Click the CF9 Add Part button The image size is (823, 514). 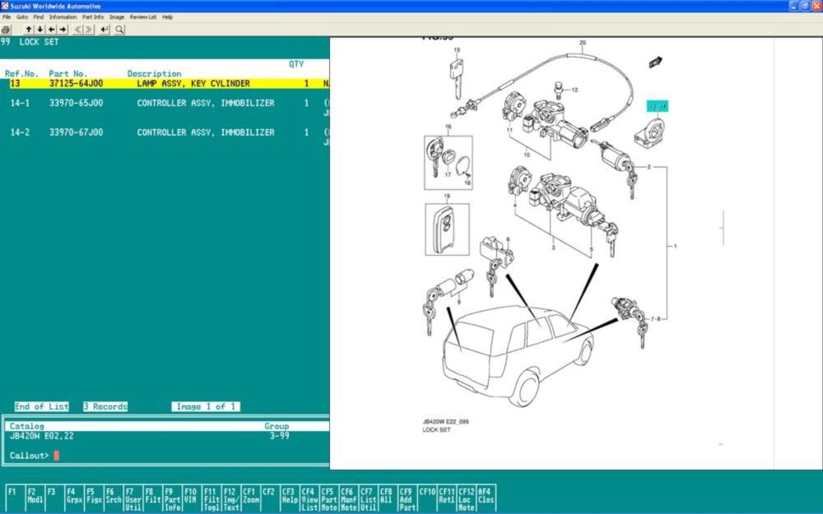pos(407,498)
